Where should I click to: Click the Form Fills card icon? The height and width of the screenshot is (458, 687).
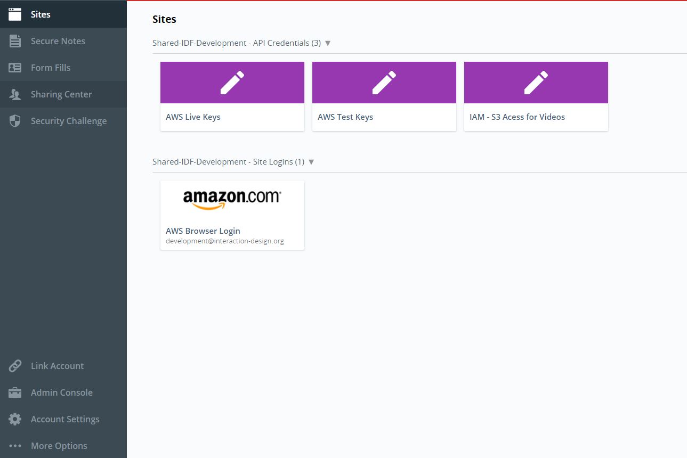[15, 68]
